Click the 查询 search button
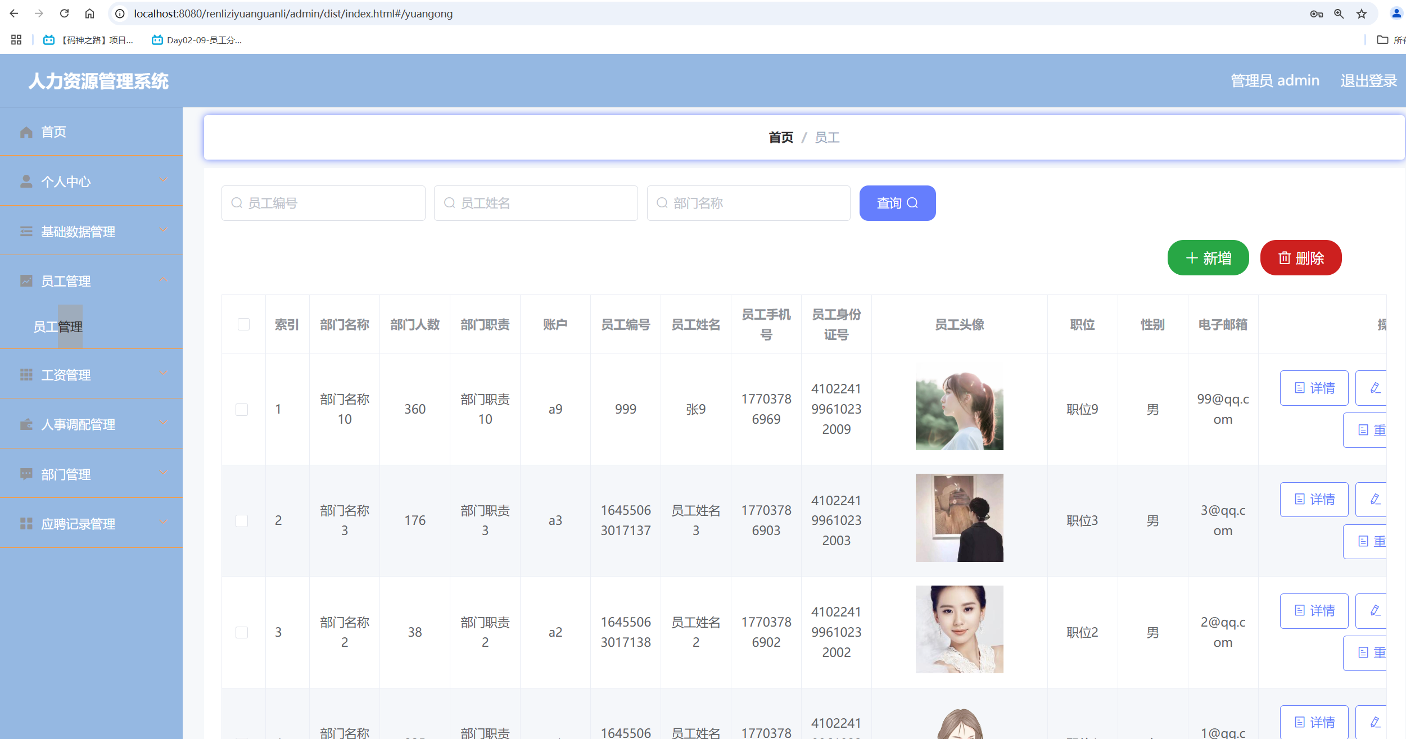The image size is (1406, 739). pos(897,203)
